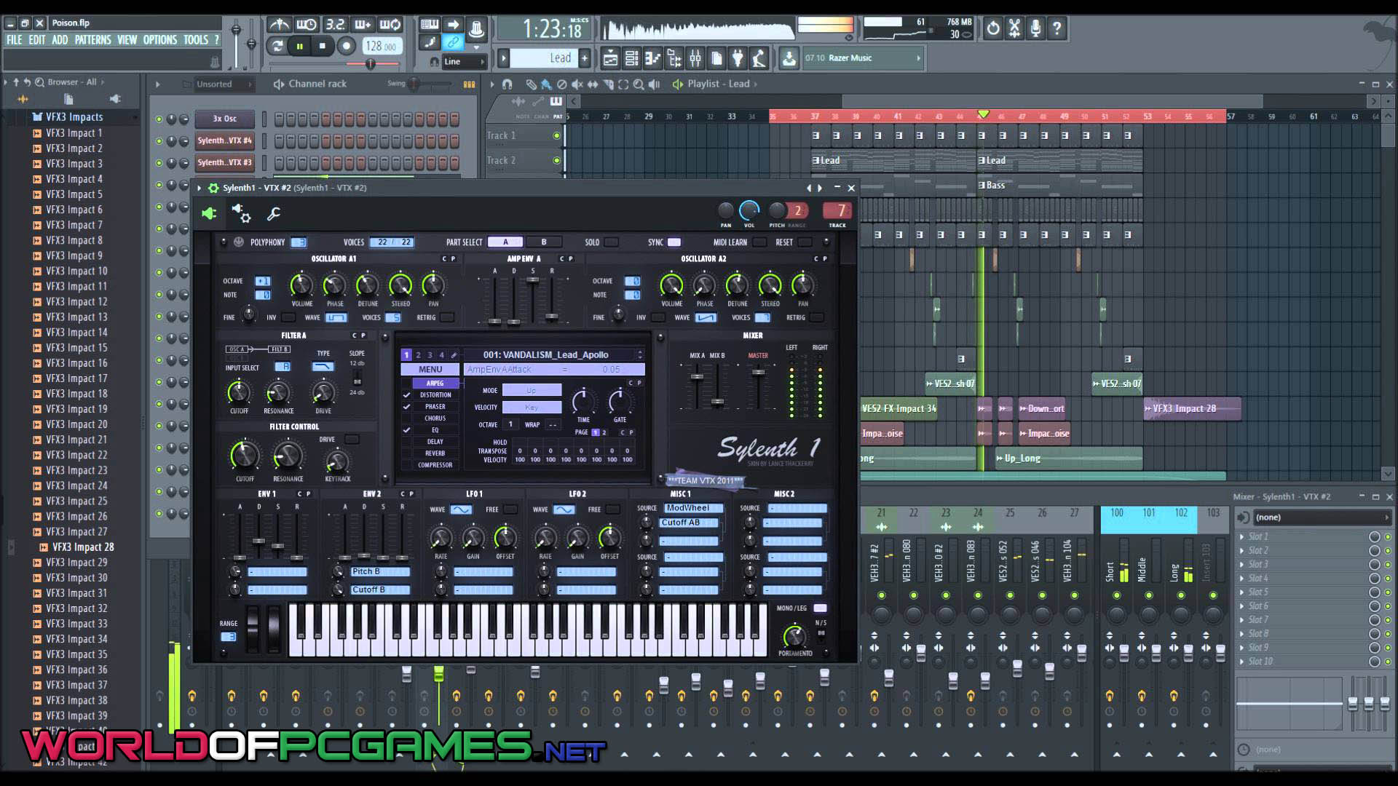Select the ARPEG effect tab
The height and width of the screenshot is (786, 1398).
click(x=435, y=384)
